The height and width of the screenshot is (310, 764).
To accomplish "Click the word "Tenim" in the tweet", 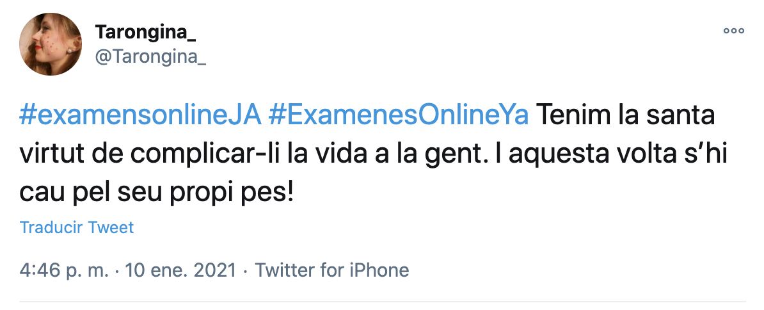I will click(x=569, y=117).
